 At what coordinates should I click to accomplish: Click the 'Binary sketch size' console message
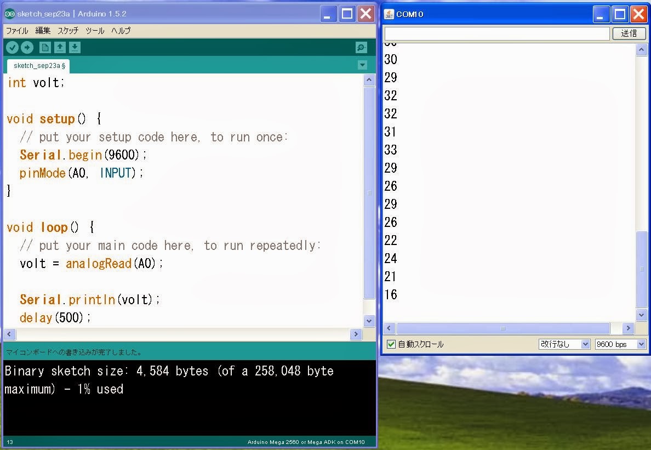(x=169, y=380)
